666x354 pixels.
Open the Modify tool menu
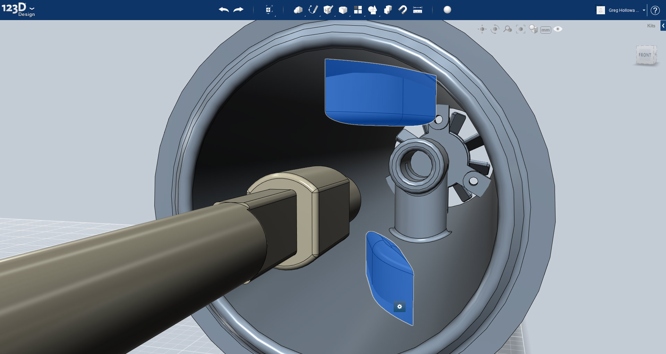(x=343, y=10)
